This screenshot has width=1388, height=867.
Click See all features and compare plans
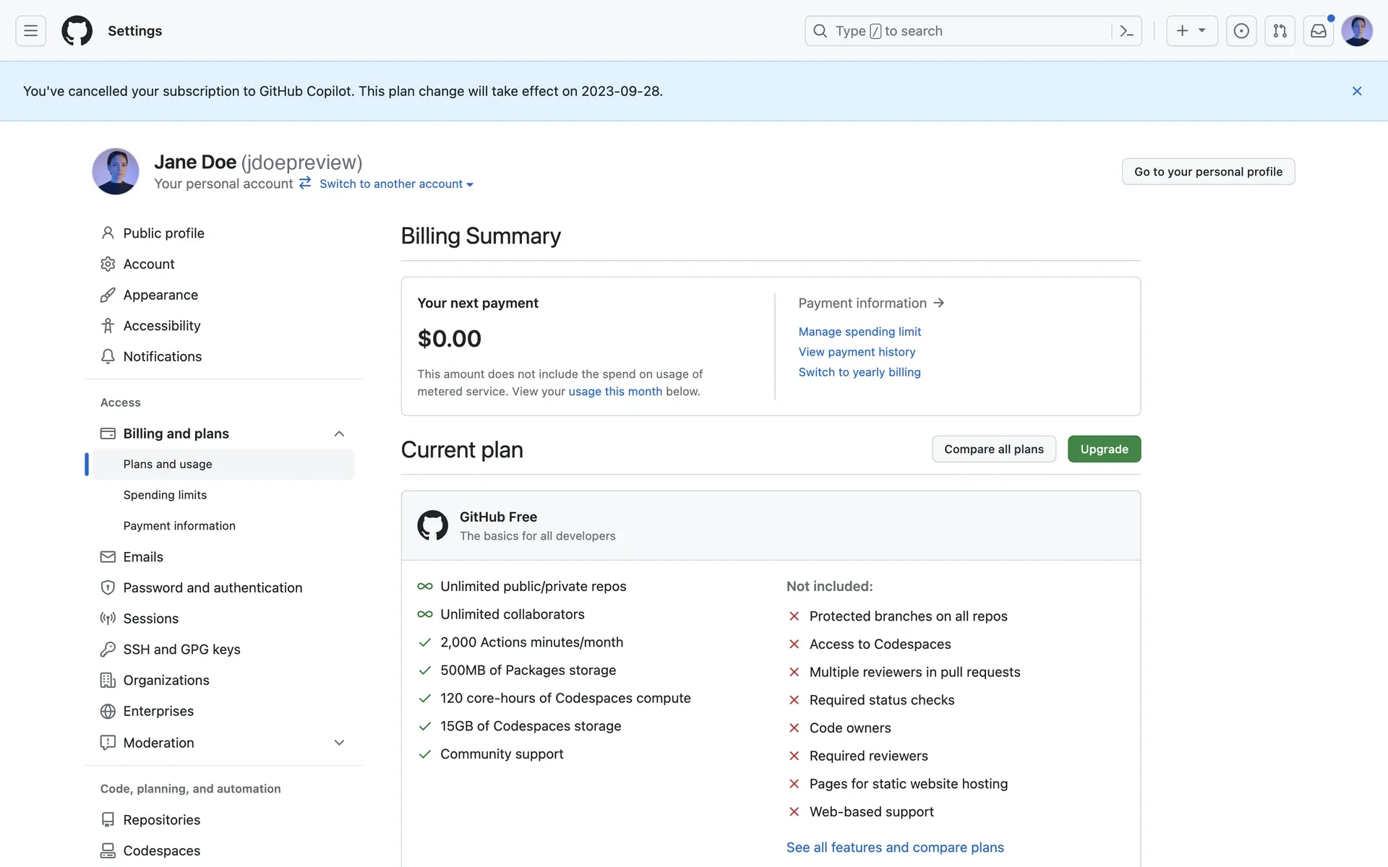(x=895, y=847)
